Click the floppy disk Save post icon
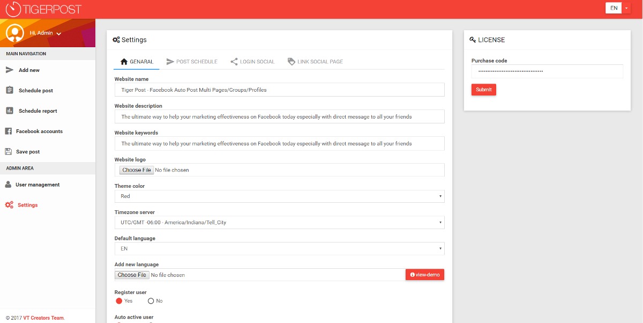This screenshot has width=643, height=323. (9, 152)
